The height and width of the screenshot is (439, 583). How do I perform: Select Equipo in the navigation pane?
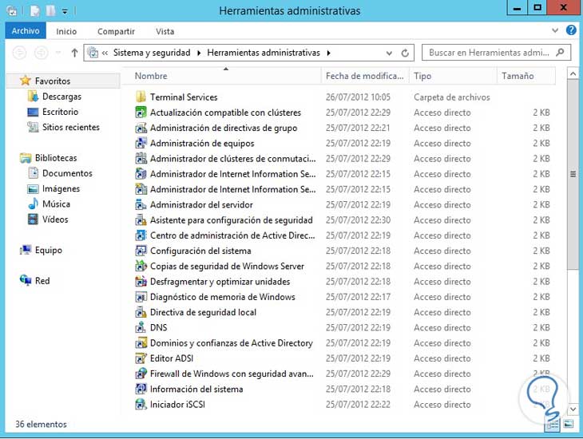click(x=49, y=250)
